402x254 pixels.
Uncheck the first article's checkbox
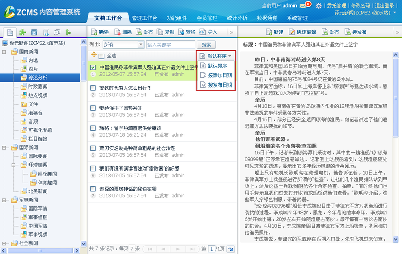tap(93, 67)
